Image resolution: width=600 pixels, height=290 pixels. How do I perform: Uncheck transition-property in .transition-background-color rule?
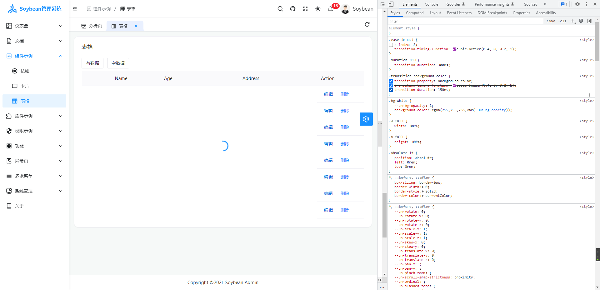pos(391,81)
